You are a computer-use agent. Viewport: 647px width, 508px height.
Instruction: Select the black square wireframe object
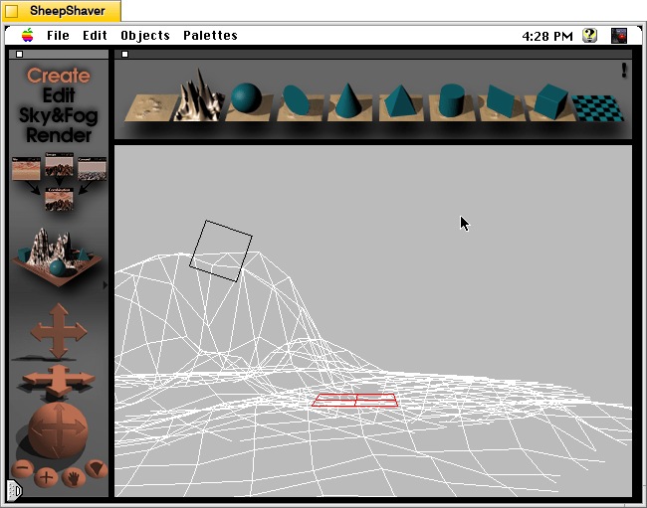coord(221,251)
